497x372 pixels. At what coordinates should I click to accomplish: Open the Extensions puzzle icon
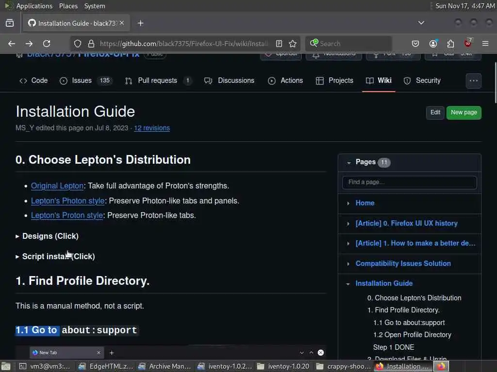pyautogui.click(x=450, y=44)
